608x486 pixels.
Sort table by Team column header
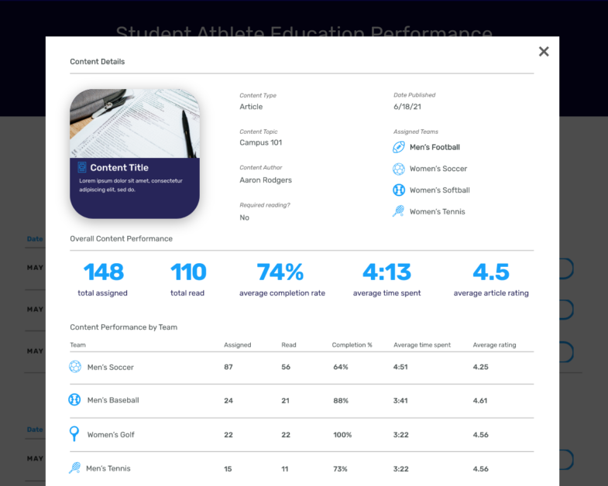pos(78,345)
